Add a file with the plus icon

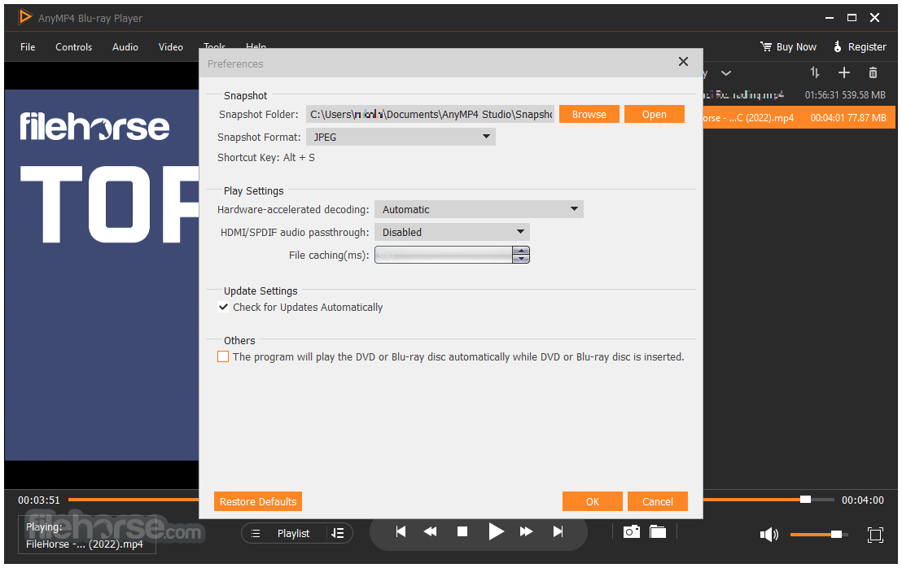coord(844,72)
